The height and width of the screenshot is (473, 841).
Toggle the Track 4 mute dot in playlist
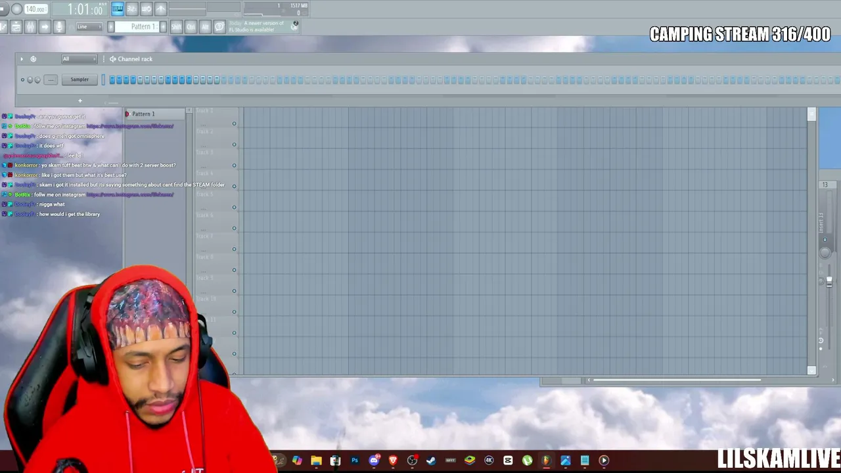(x=234, y=187)
